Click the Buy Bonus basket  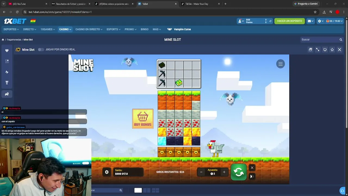click(143, 119)
